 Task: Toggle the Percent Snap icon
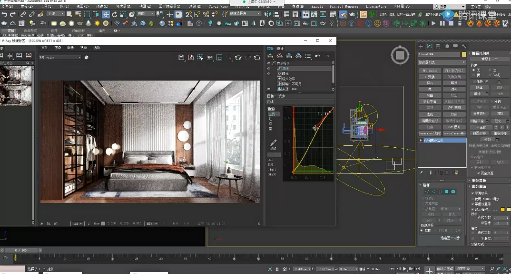[206, 14]
